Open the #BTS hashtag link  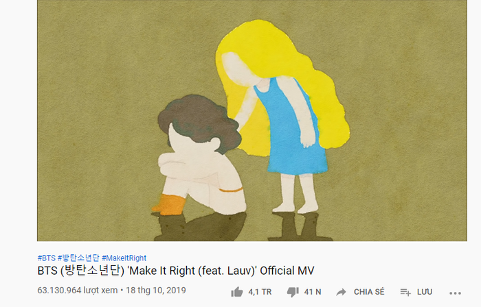tap(46, 258)
